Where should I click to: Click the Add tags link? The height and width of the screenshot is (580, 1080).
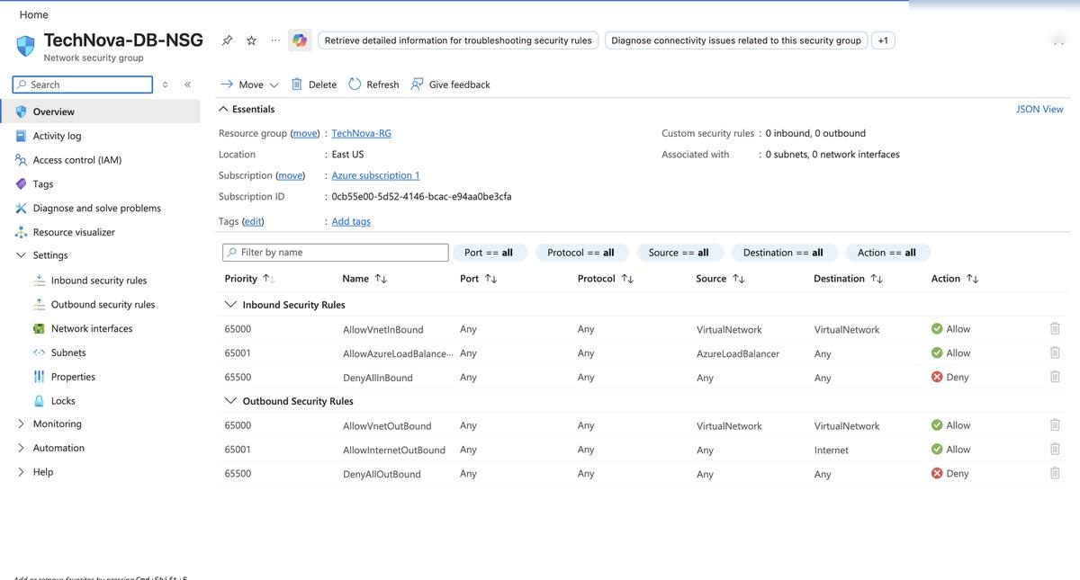[351, 221]
